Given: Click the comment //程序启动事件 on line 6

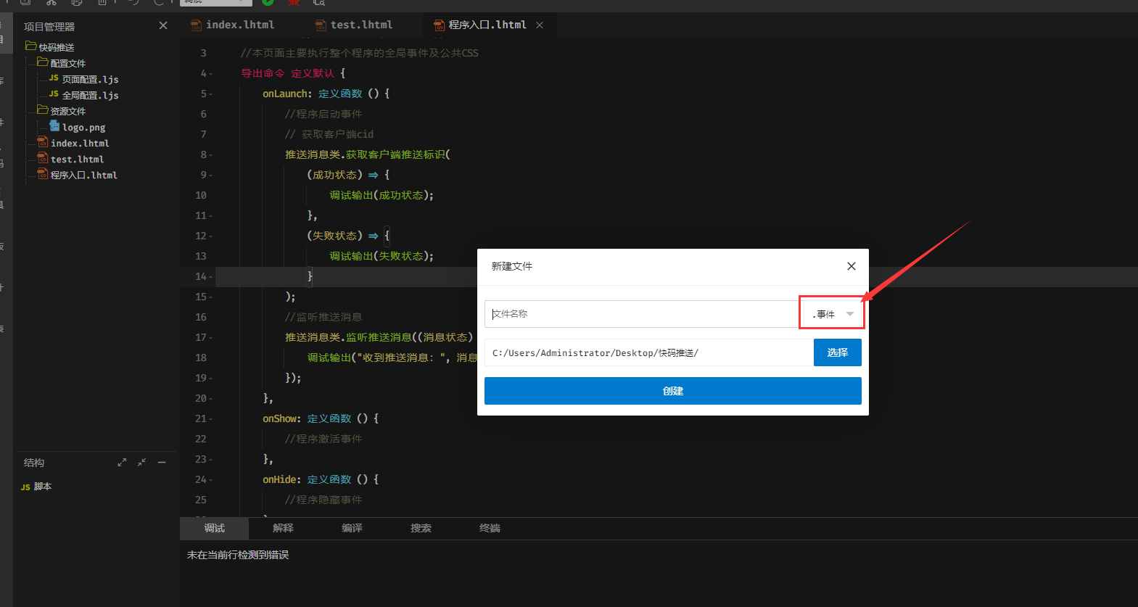Looking at the screenshot, I should point(323,114).
